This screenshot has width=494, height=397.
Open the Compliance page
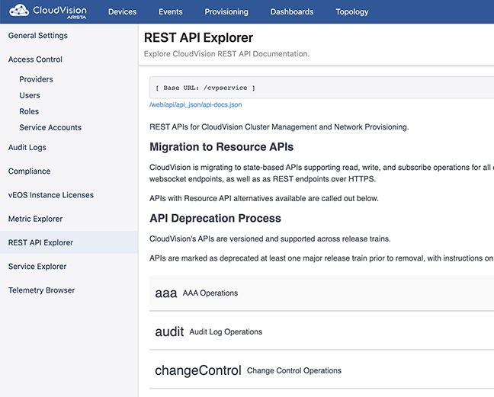tap(29, 171)
